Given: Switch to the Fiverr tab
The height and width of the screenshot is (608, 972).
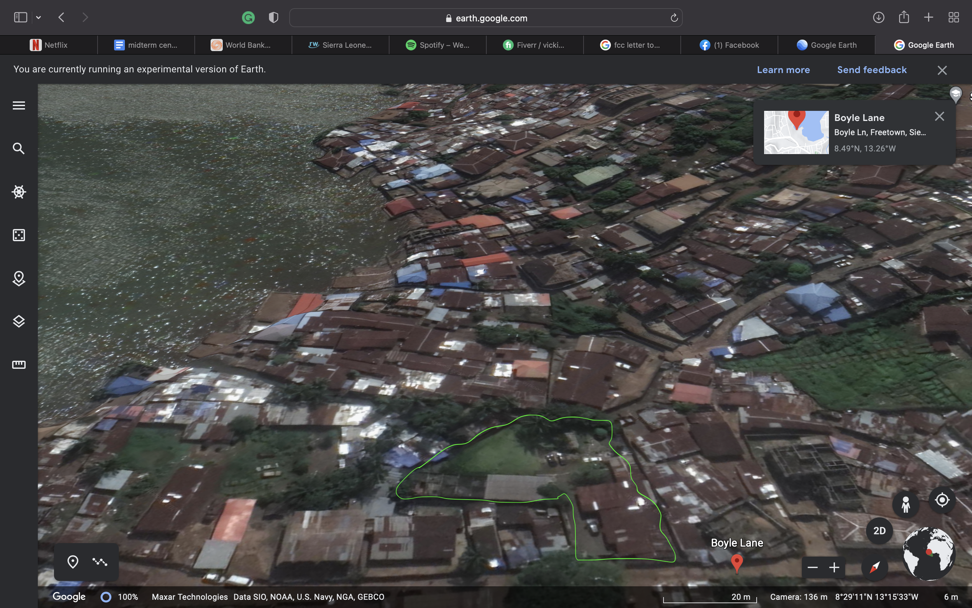Looking at the screenshot, I should point(535,45).
